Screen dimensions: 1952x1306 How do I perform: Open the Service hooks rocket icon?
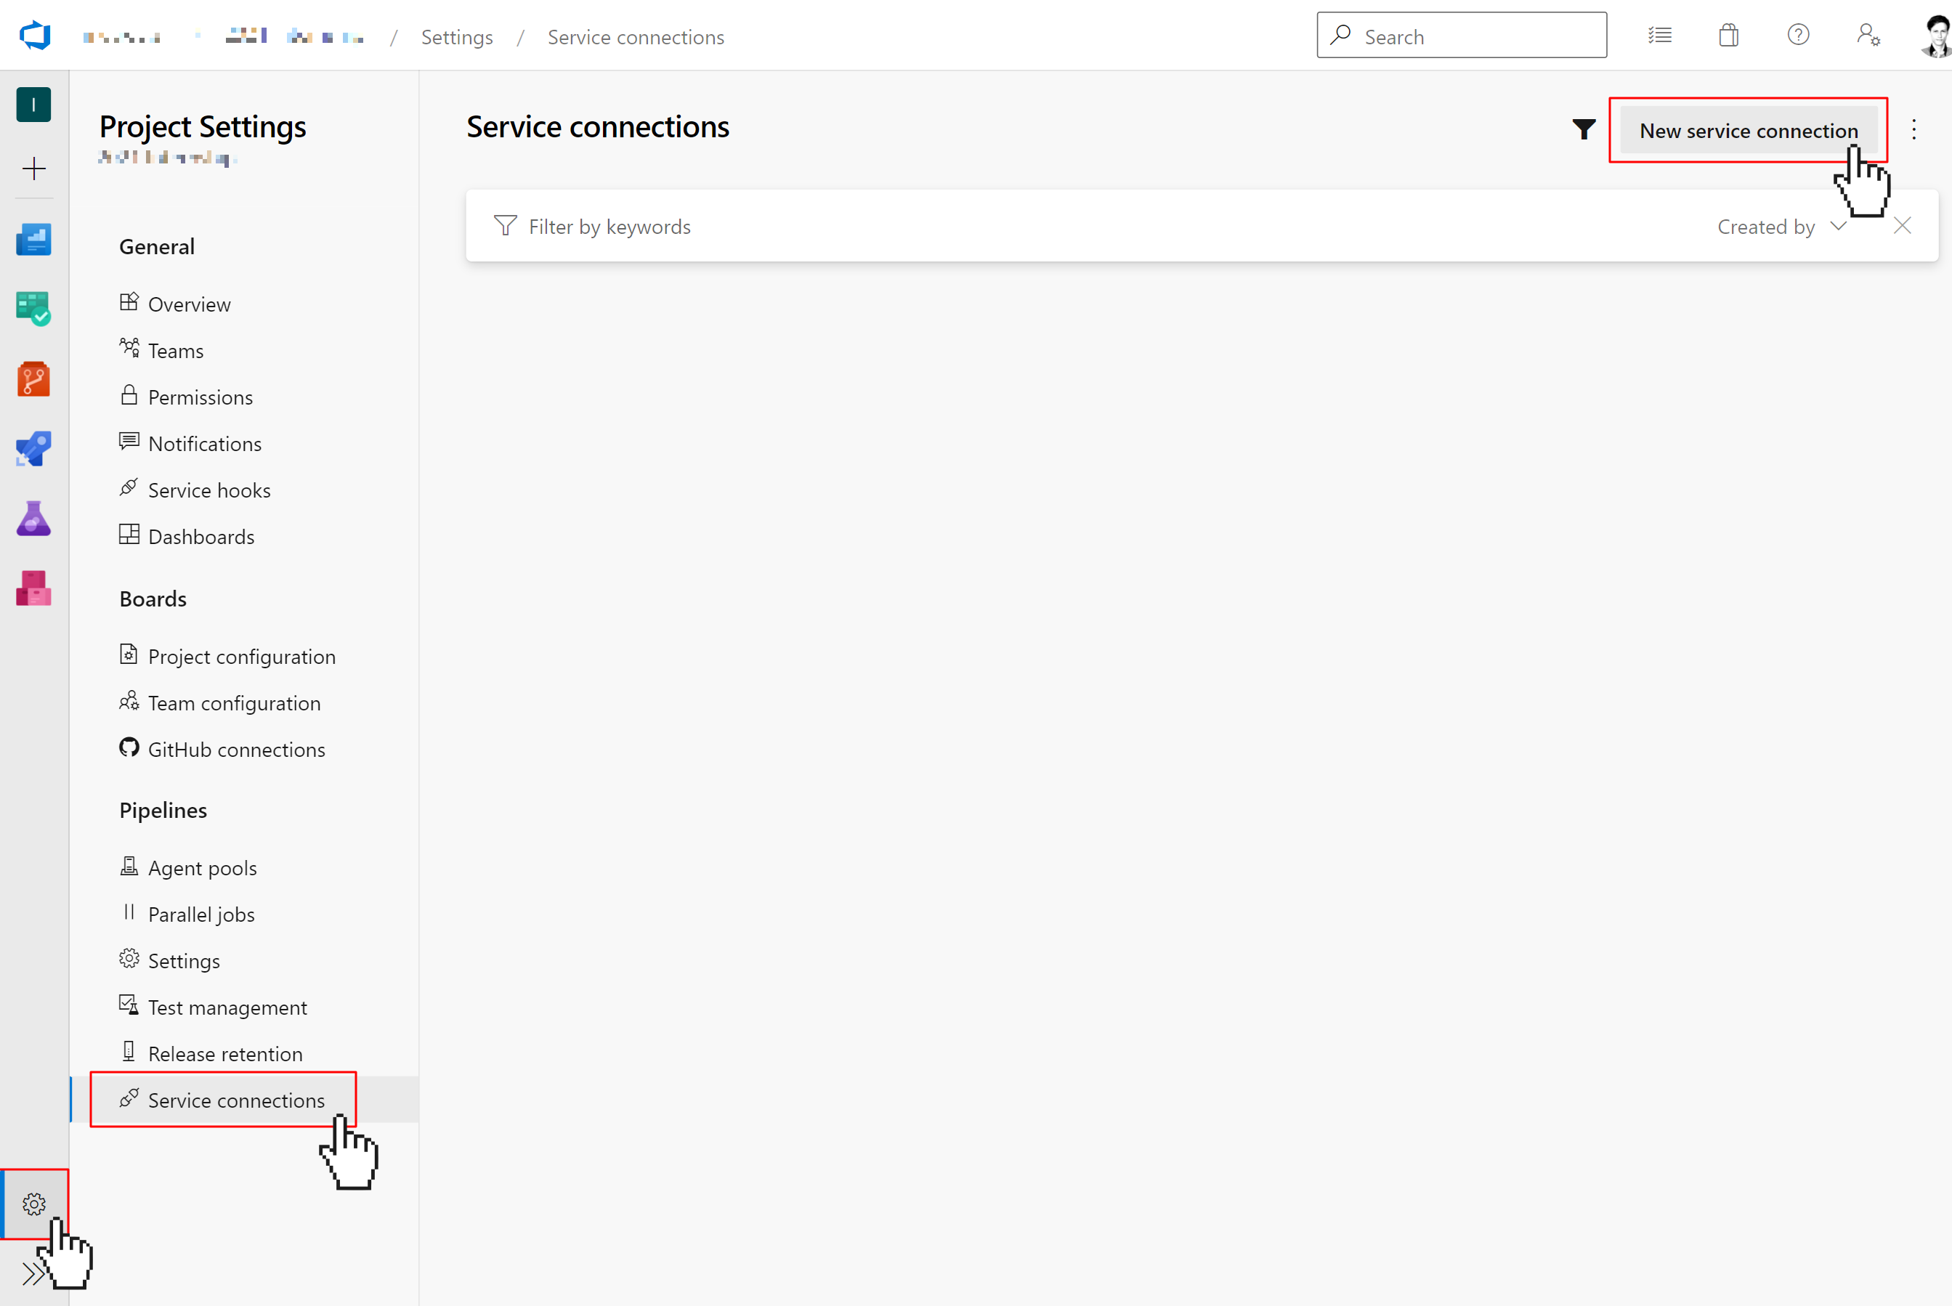pos(129,488)
